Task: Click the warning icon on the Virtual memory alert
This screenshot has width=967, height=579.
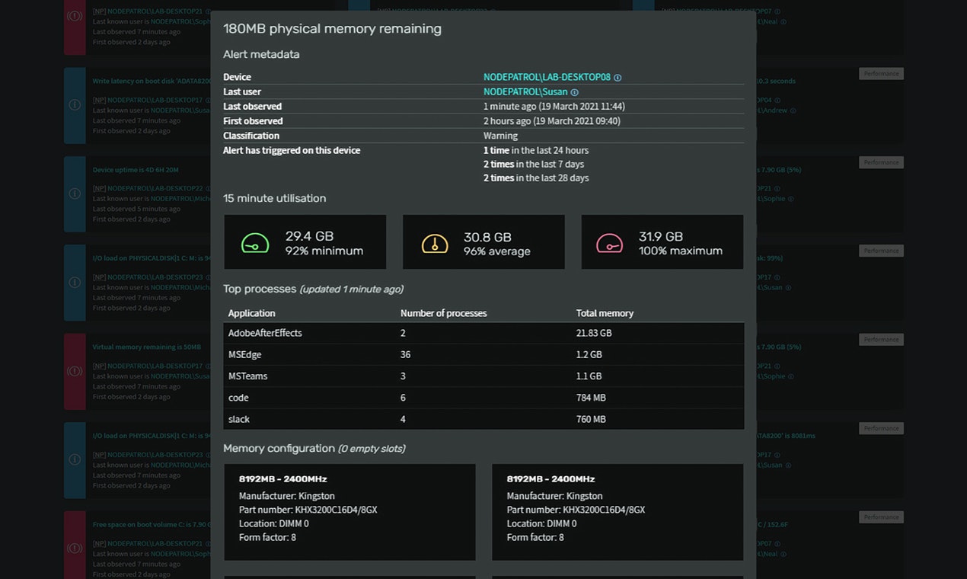Action: click(x=74, y=371)
